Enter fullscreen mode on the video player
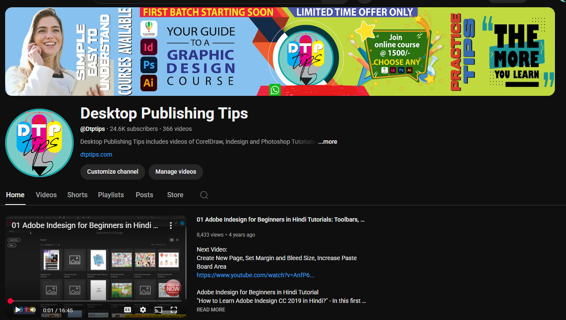Screen dimensions: 566x320 174,310
